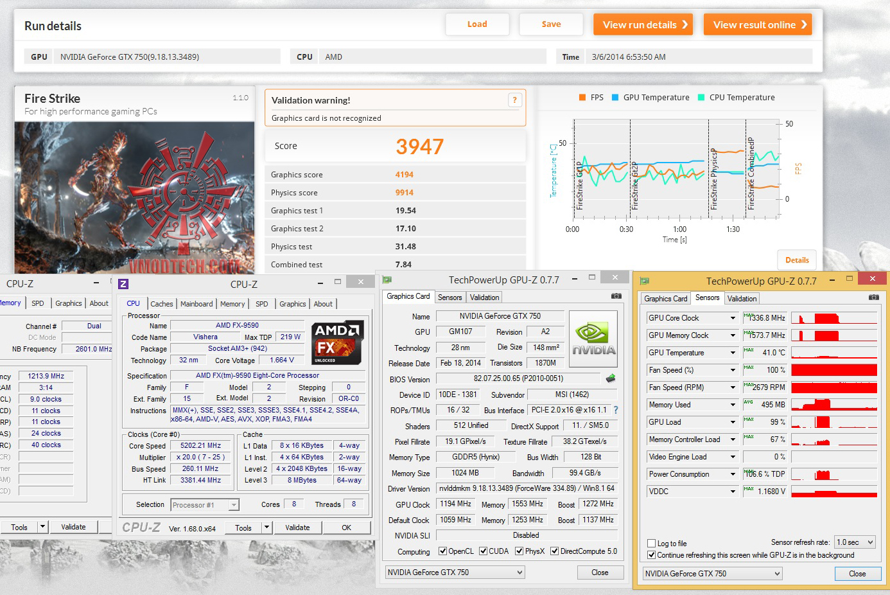Screen dimensions: 890x595
Task: Click the GPU-Z title bar icon of Sensors window
Action: [x=645, y=281]
